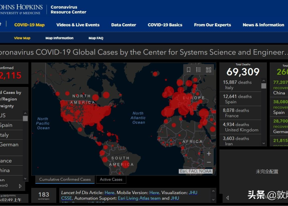The width and height of the screenshot is (288, 206).
Task: Go to previous panel with left arrow
Action: (x=228, y=198)
